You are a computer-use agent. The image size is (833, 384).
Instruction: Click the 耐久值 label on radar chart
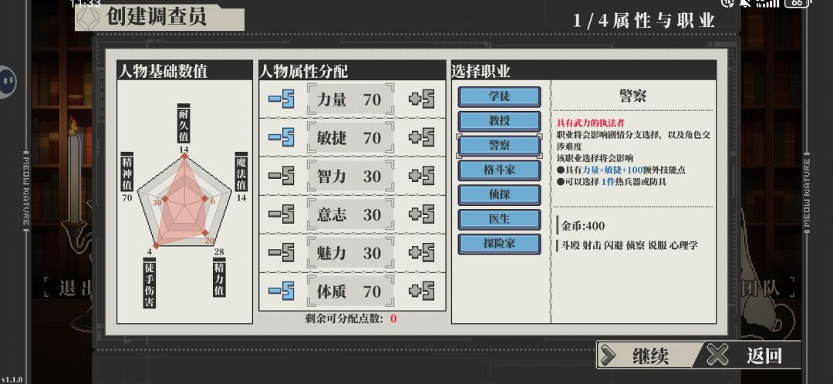(184, 123)
